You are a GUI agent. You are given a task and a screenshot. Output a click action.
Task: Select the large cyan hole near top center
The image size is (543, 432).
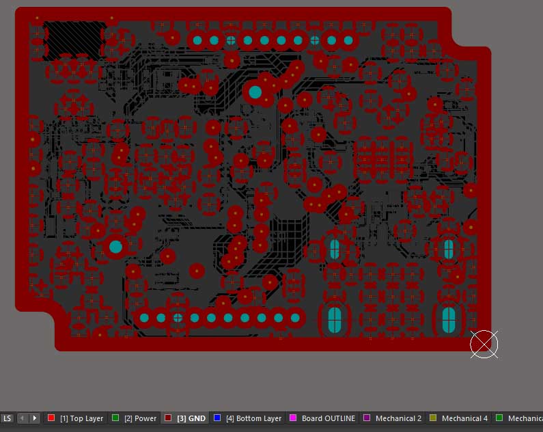255,92
